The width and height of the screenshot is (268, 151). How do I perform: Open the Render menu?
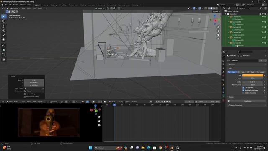15,5
